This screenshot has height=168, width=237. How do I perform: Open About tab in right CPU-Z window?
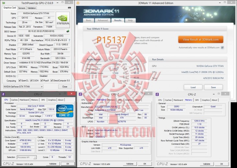(x=215, y=100)
